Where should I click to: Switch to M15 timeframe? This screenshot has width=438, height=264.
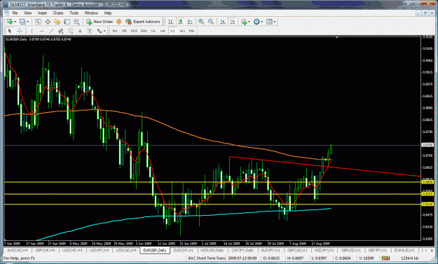point(134,31)
